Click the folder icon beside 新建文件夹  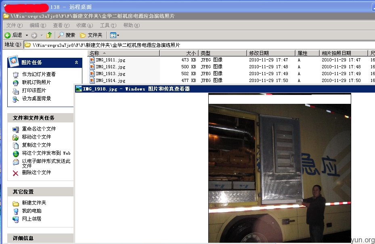pos(16,204)
